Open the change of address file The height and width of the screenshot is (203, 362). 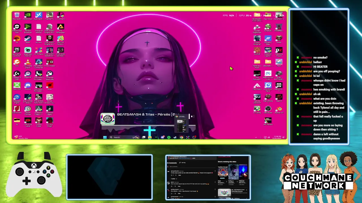click(38, 28)
